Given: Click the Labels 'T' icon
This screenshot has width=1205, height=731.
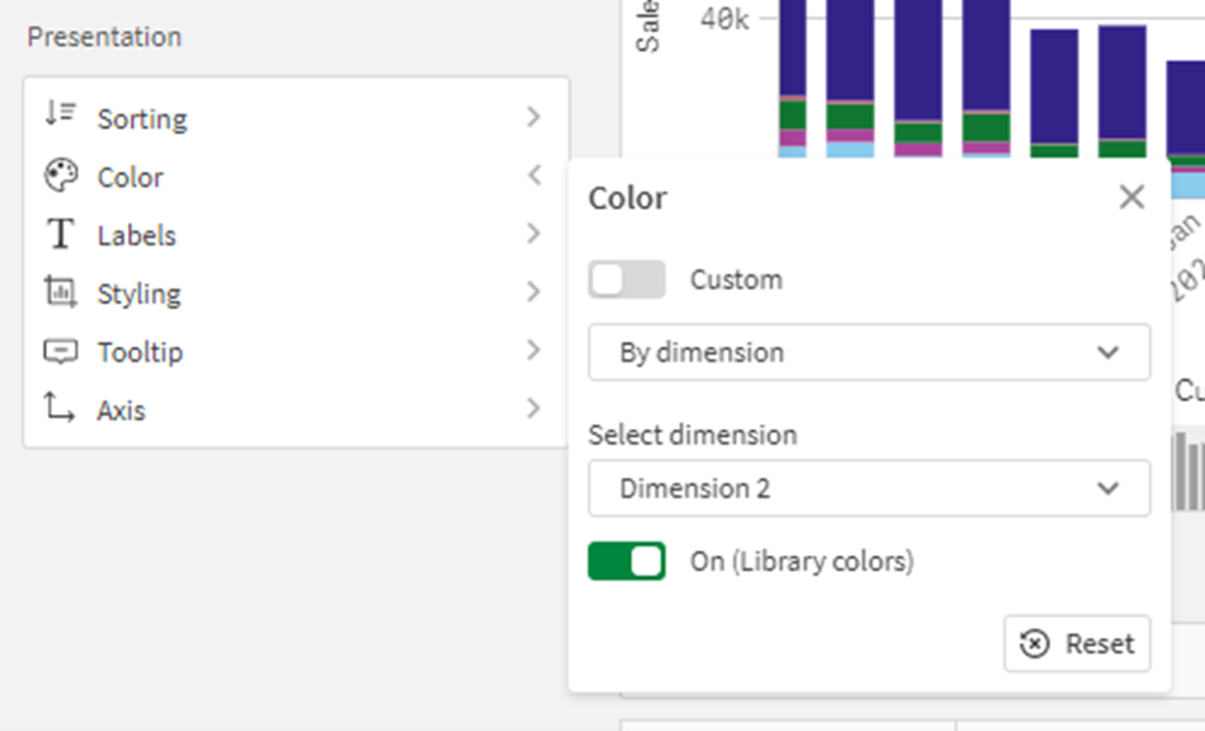Looking at the screenshot, I should coord(59,234).
